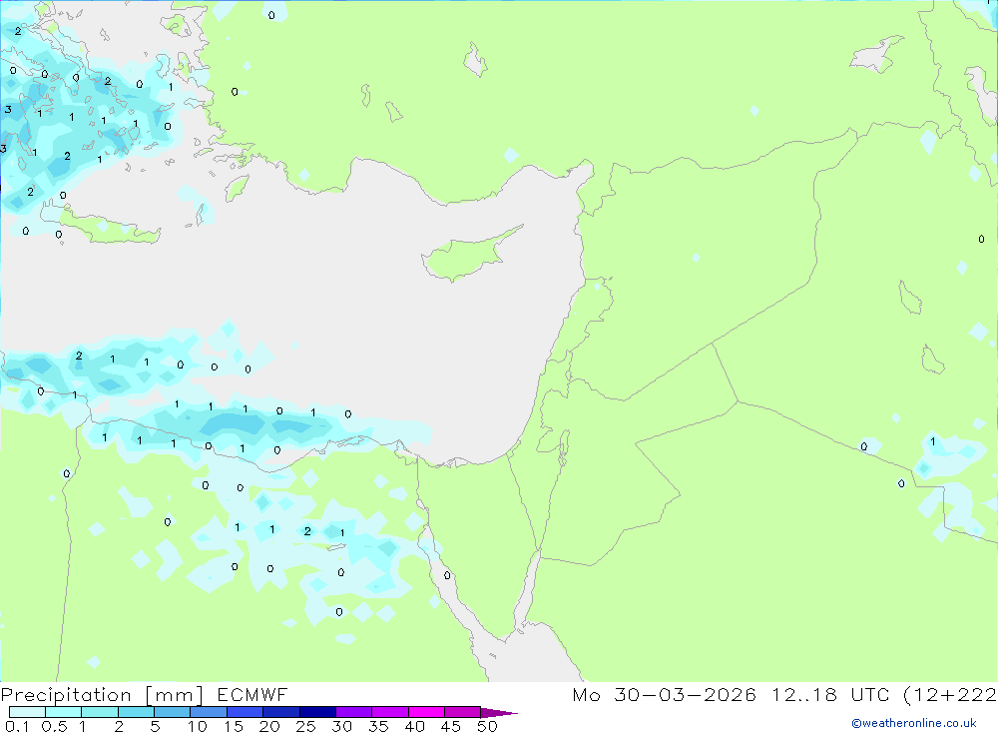Choose the 25–30 mm navy legend segment
Screen dimensions: 998x732
(317, 712)
